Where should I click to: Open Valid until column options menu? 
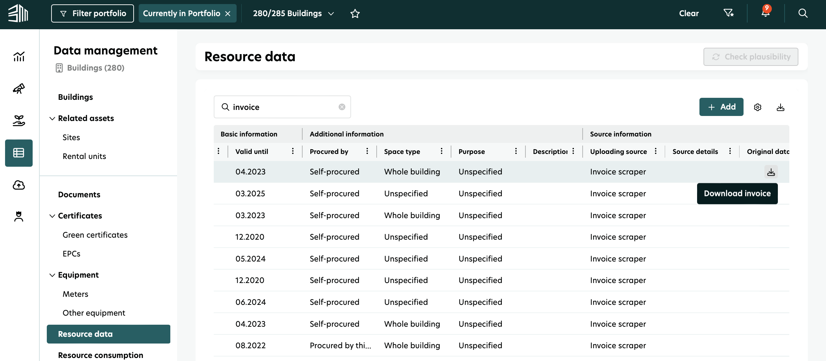(x=293, y=151)
